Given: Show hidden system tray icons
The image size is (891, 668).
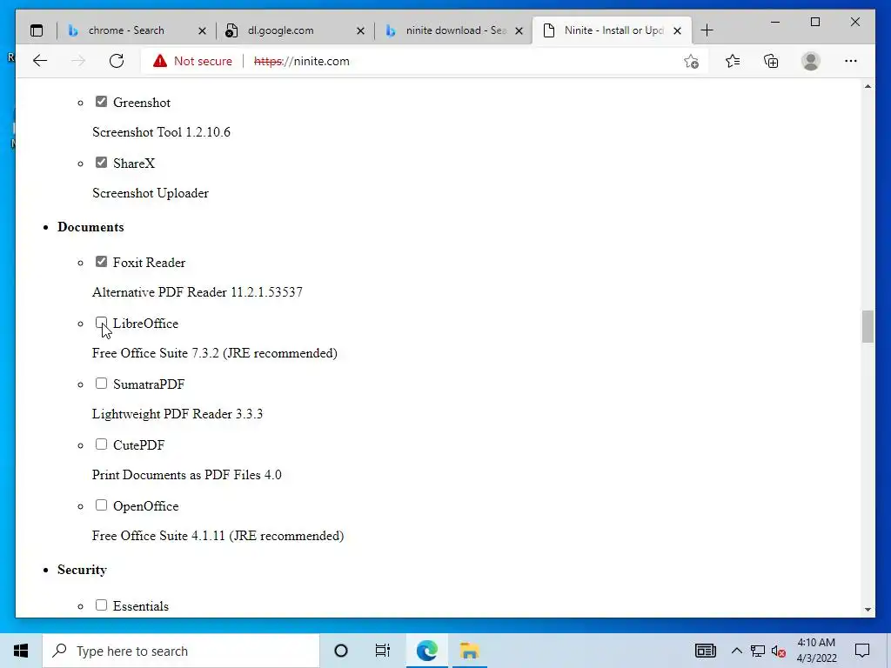Looking at the screenshot, I should pyautogui.click(x=736, y=651).
